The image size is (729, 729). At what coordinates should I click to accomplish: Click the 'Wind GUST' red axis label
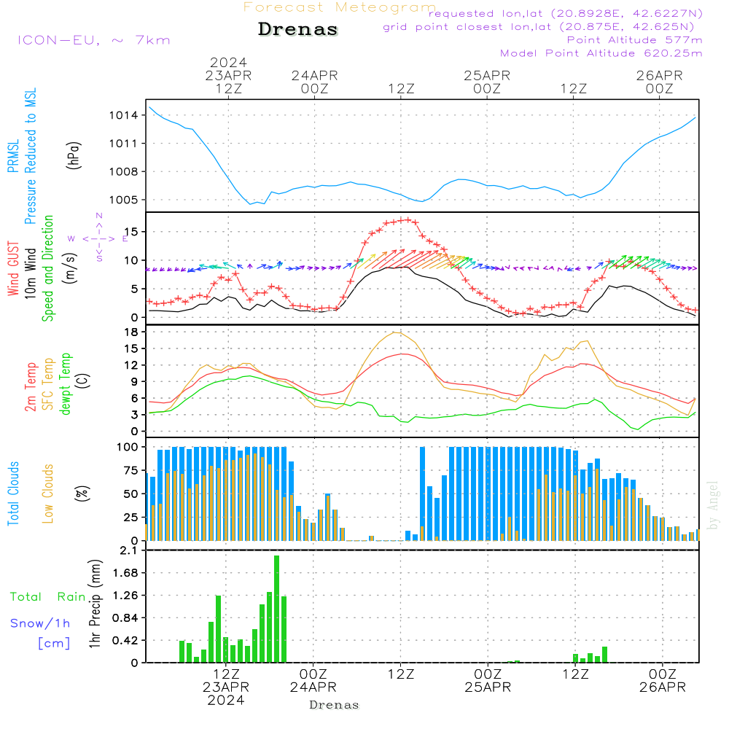pos(13,268)
